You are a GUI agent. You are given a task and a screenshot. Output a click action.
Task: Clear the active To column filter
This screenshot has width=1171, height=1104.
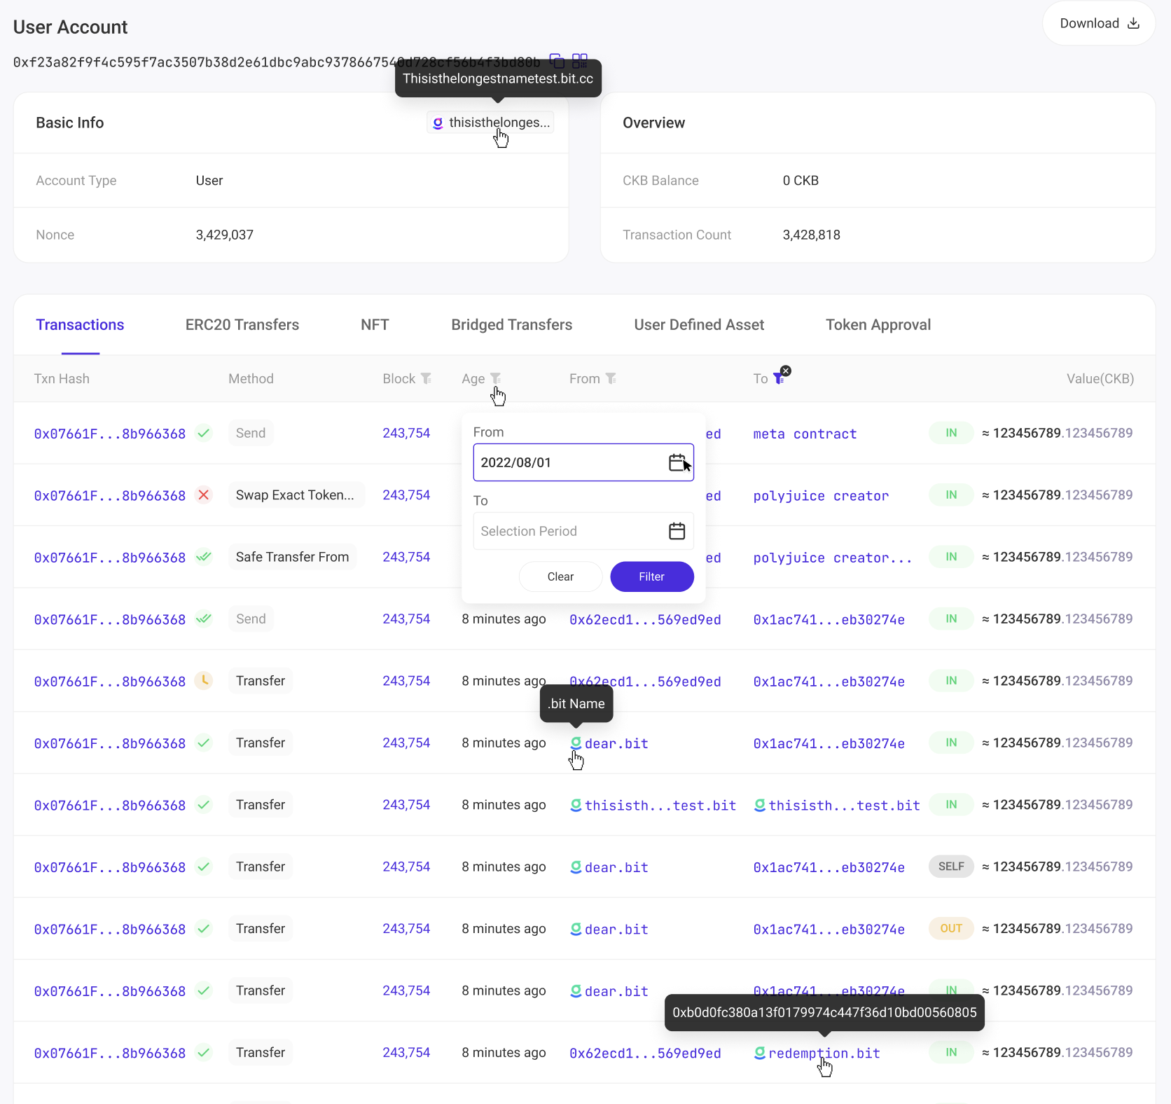787,371
